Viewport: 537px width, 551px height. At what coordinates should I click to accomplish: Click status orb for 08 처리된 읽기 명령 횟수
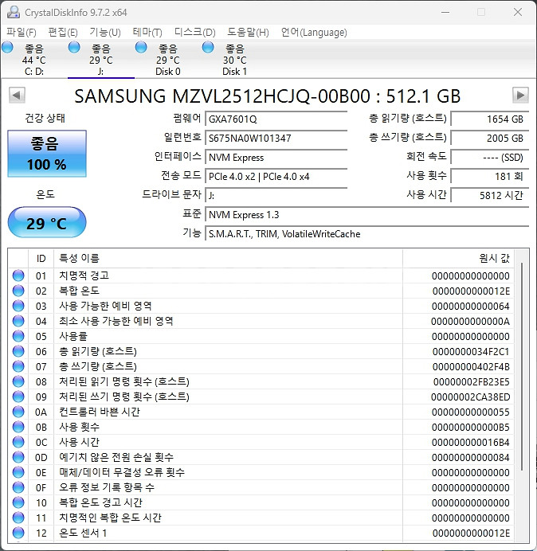tap(18, 381)
